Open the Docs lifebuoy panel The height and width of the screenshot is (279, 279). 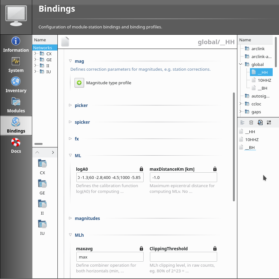point(16,145)
